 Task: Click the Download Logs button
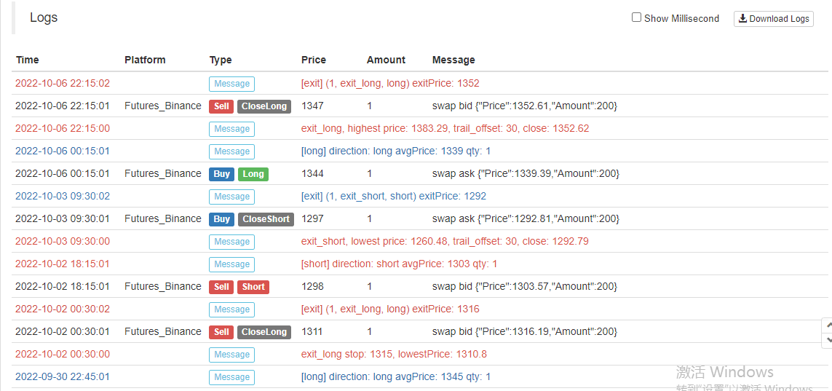(x=773, y=19)
